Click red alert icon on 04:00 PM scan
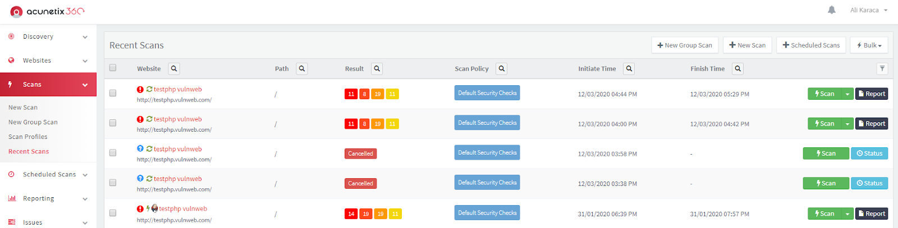 (x=140, y=119)
